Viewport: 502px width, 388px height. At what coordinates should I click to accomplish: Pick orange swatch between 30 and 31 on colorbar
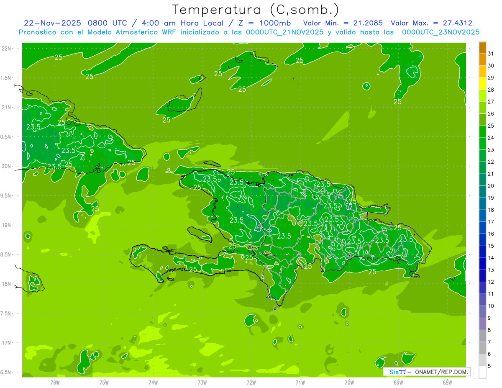[482, 60]
